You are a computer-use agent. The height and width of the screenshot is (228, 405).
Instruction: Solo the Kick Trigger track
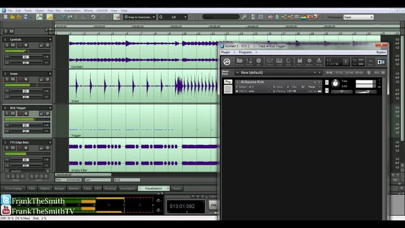7,113
